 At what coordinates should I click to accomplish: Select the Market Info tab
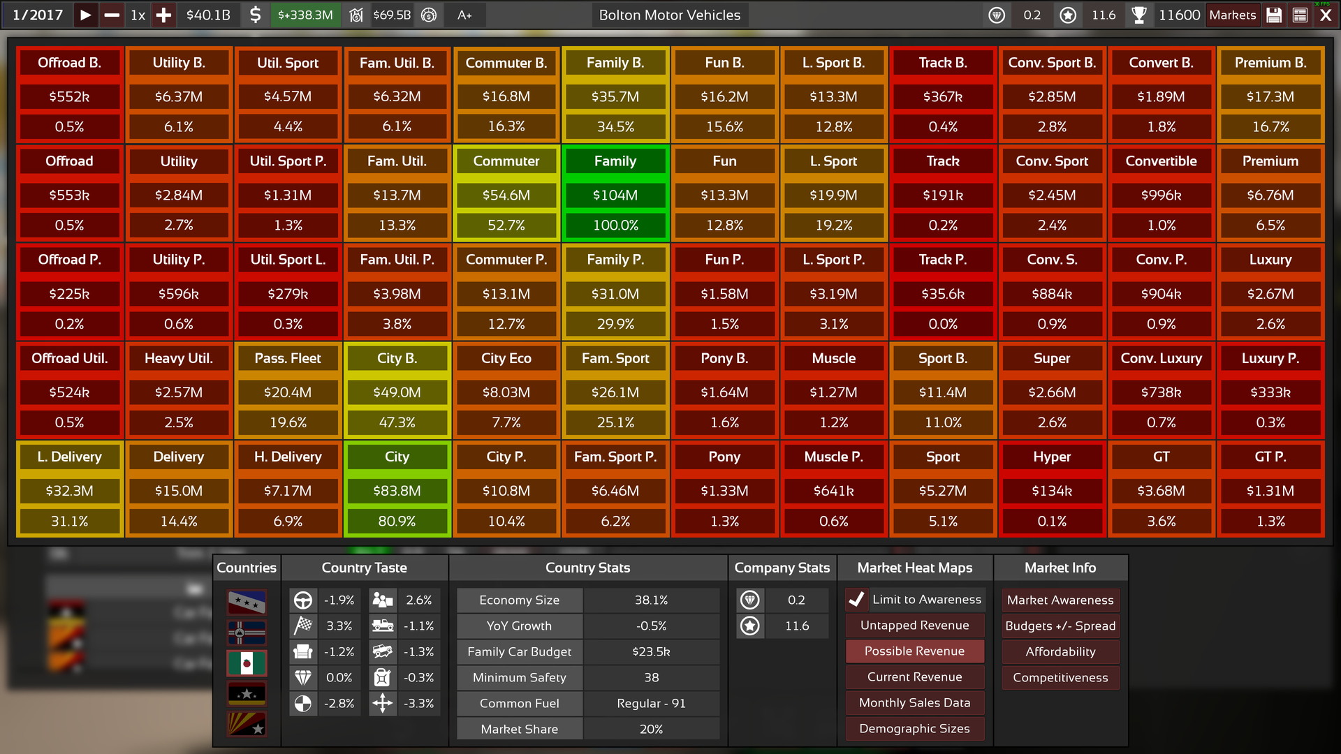1060,567
